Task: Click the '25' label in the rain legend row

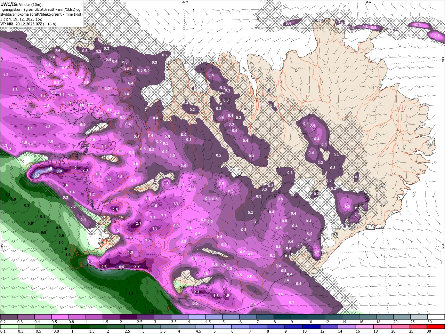Action: [411, 331]
